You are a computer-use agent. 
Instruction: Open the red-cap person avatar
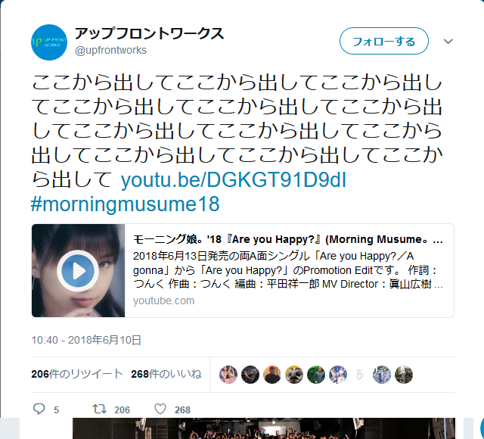pyautogui.click(x=272, y=375)
